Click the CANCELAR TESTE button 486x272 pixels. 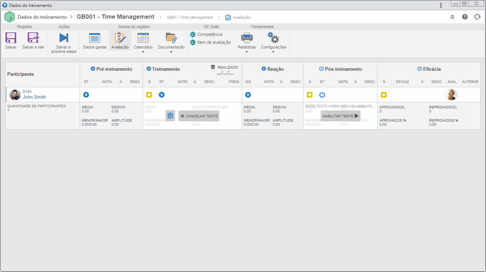199,116
